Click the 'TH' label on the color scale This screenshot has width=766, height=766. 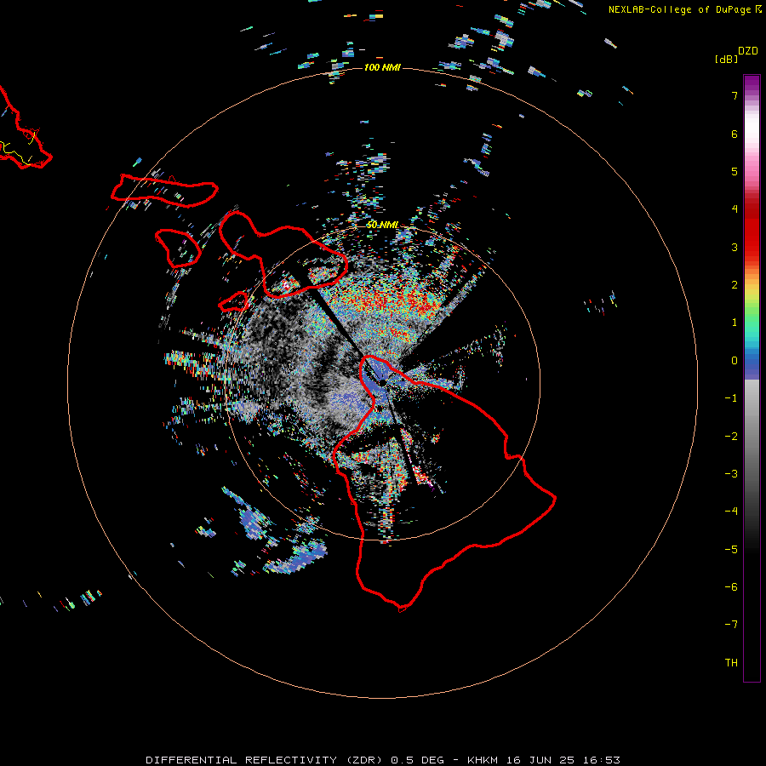[x=731, y=663]
